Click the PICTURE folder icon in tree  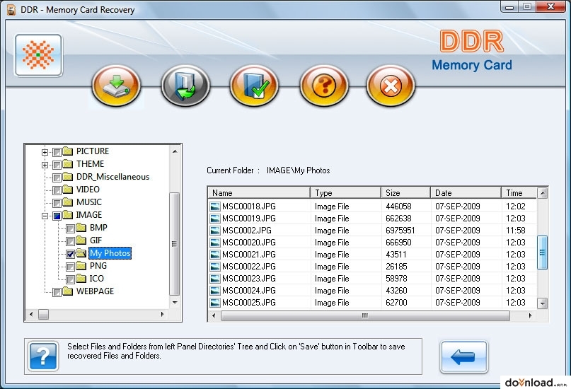coord(68,151)
